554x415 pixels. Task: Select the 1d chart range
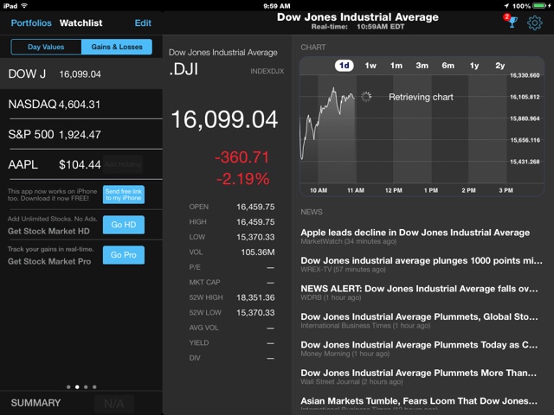(345, 66)
